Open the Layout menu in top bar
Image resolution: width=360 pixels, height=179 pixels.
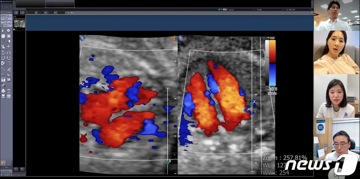point(240,10)
